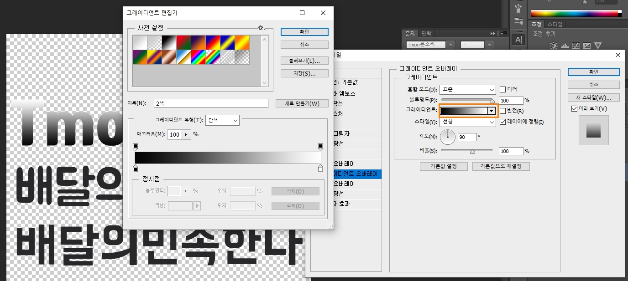628x281 pixels.
Task: Click the 저장(S)... button
Action: point(304,73)
